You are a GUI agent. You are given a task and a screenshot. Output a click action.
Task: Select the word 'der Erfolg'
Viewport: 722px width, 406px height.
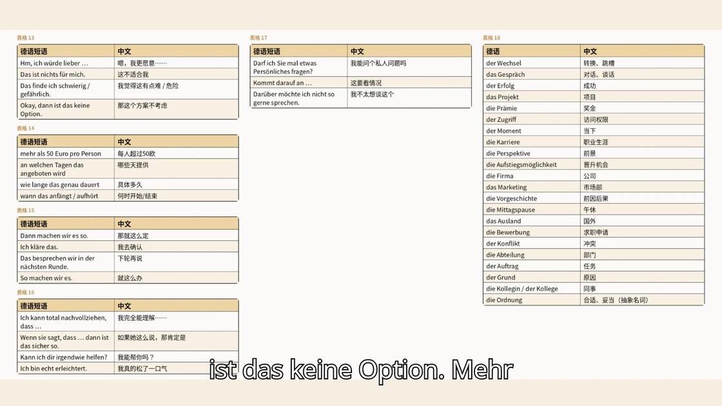tap(500, 86)
